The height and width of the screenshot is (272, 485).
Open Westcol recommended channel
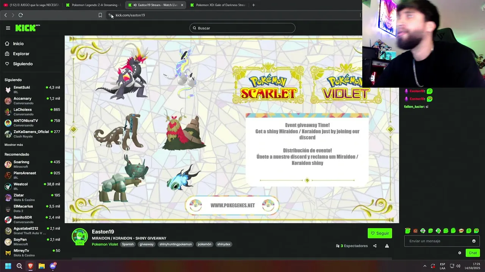[32, 186]
